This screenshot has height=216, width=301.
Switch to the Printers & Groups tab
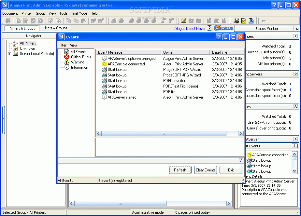click(x=22, y=28)
